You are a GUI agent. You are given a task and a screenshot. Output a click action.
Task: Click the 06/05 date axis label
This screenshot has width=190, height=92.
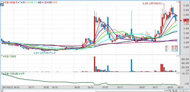(77, 87)
